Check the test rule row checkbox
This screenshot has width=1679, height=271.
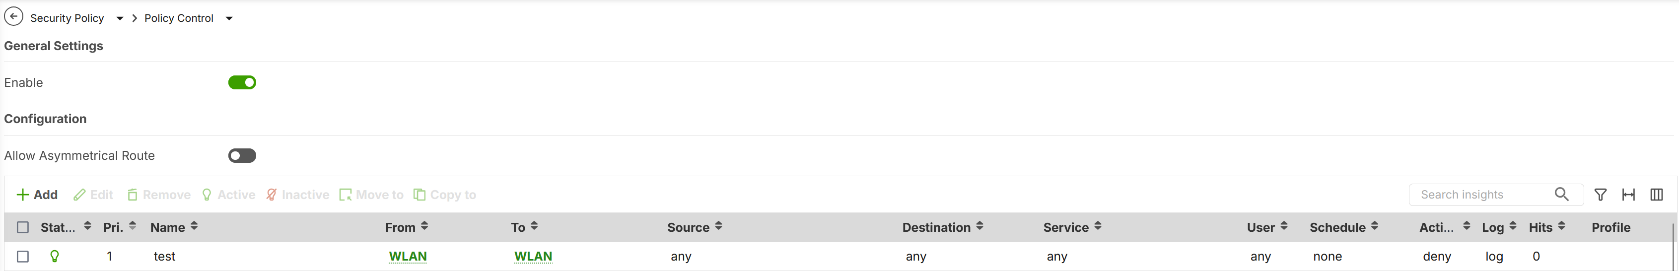(23, 257)
